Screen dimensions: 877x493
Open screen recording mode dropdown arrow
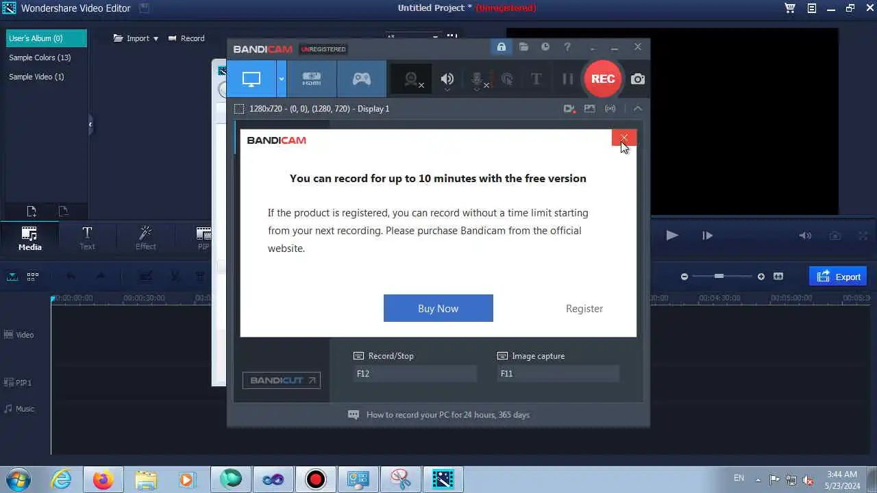pos(281,79)
